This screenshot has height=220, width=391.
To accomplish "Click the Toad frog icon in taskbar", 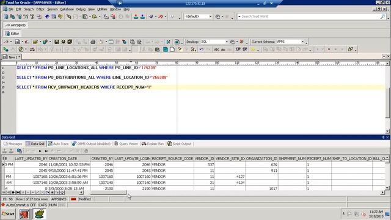I will [39, 214].
